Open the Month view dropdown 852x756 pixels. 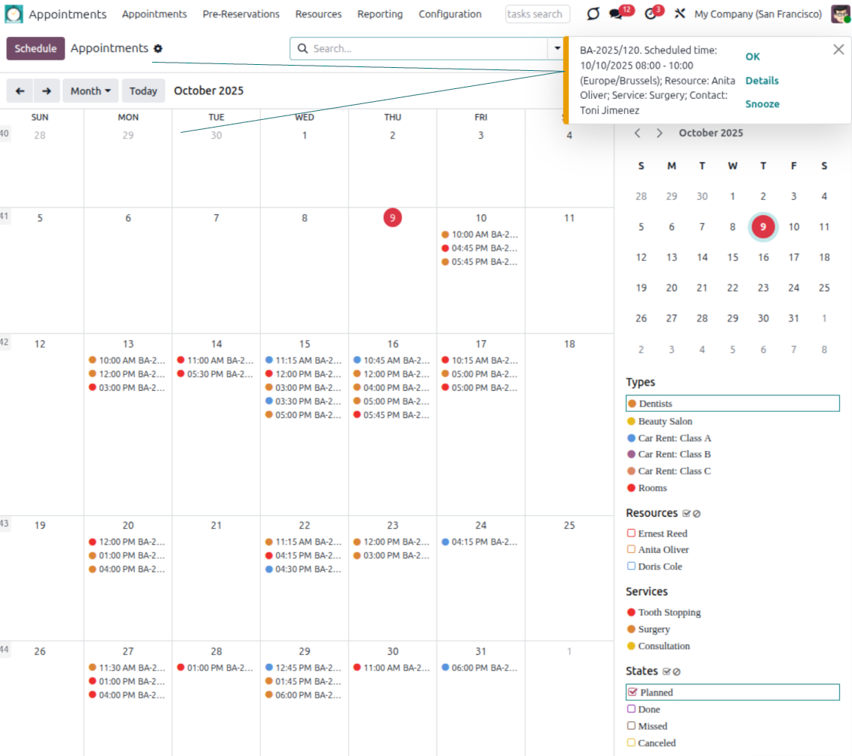pyautogui.click(x=90, y=91)
